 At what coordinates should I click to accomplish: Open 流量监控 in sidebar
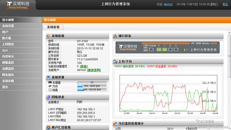[21, 69]
